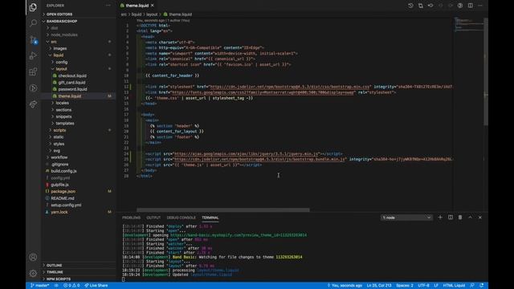Open package.json in the file tree
Viewport: 514px width, 289px height.
pos(79,191)
